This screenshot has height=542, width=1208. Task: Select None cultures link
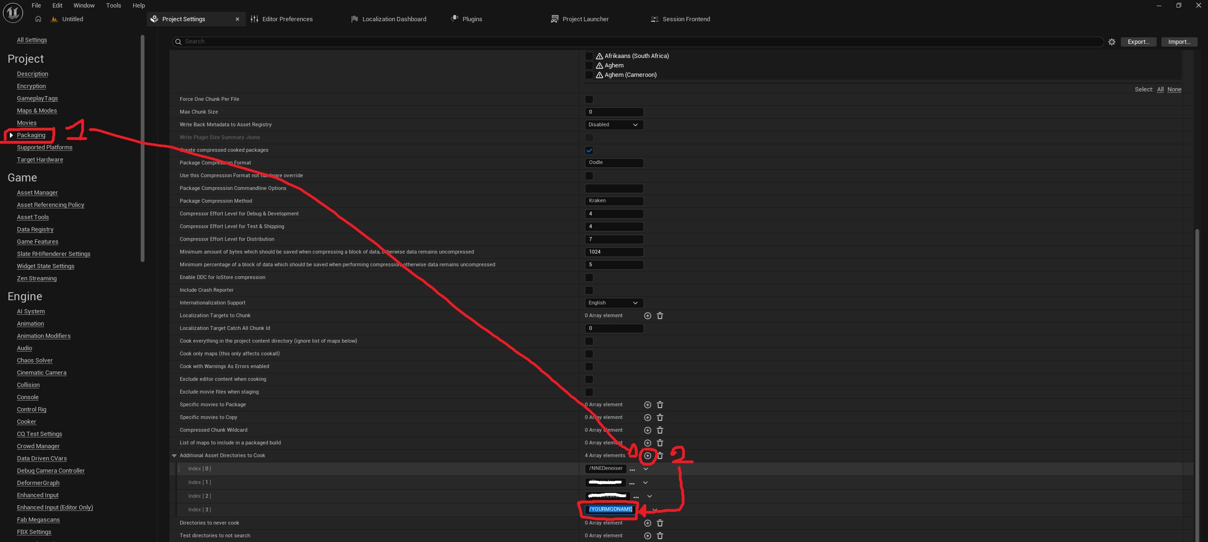[x=1174, y=90]
